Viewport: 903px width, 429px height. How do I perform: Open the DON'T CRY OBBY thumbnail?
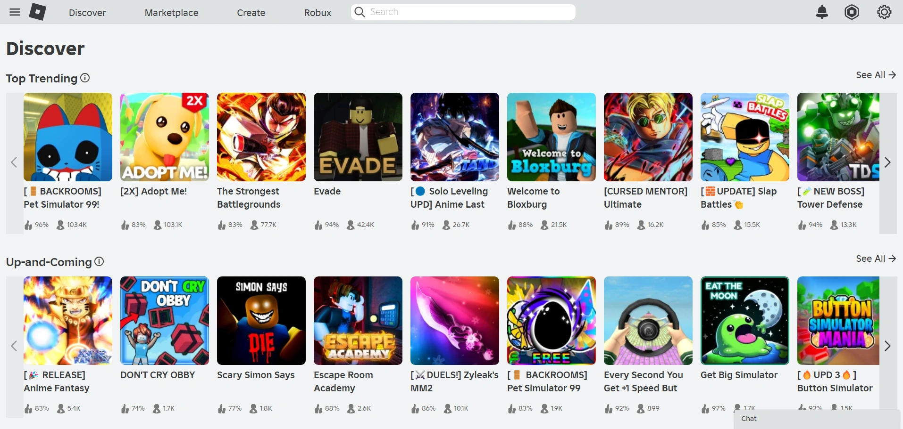click(165, 321)
